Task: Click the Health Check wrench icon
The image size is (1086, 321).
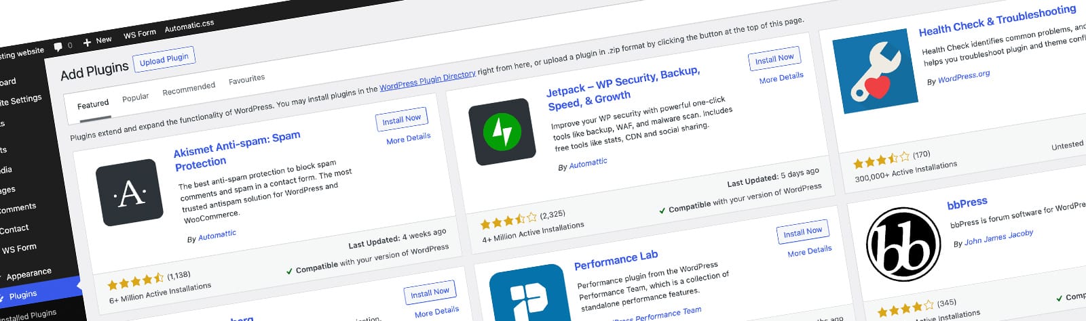Action: [871, 71]
